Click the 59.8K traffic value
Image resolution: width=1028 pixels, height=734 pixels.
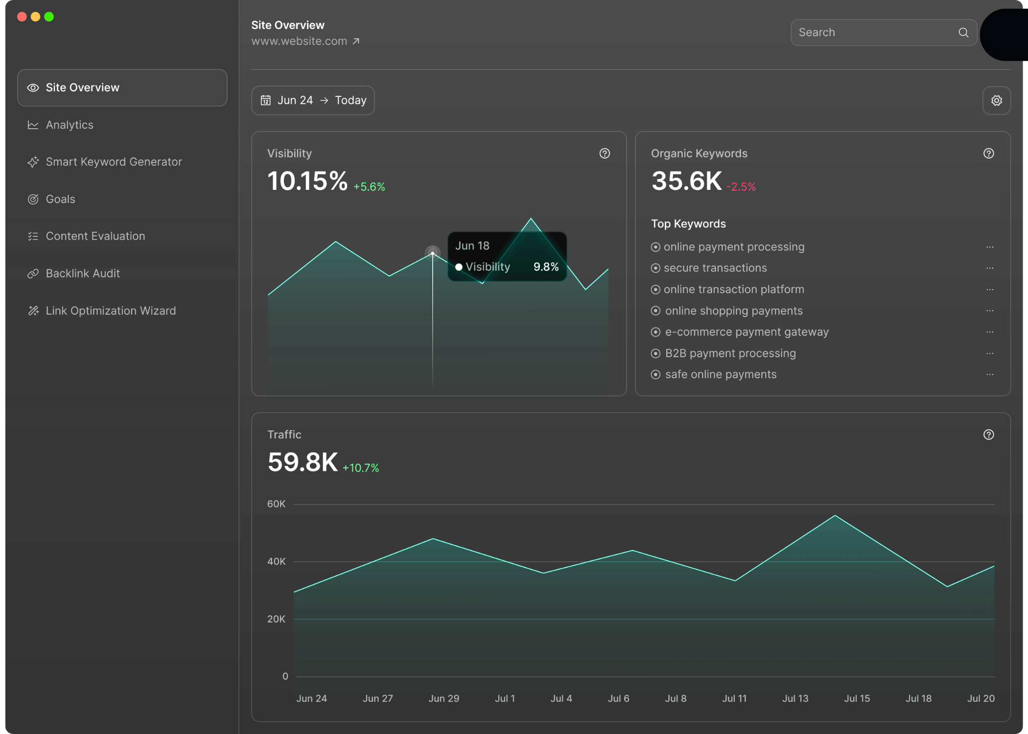click(x=303, y=462)
